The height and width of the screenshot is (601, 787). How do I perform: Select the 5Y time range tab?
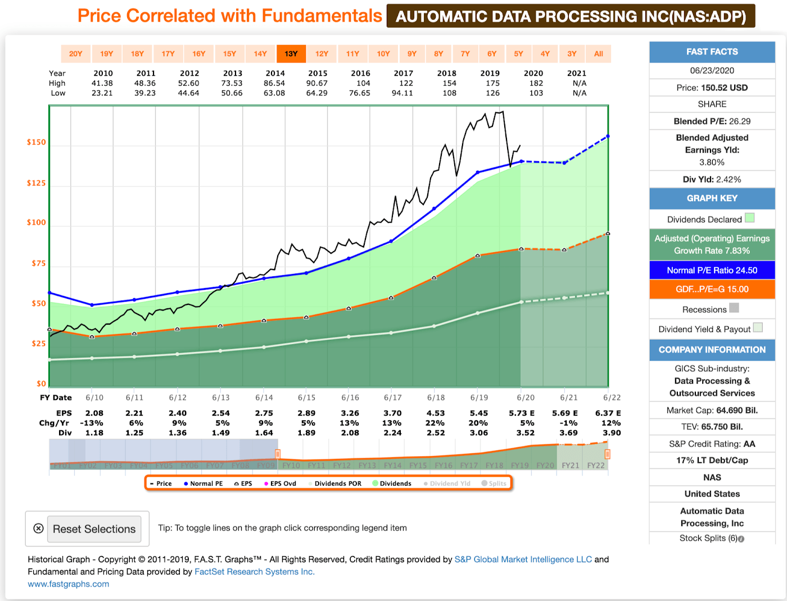pos(518,54)
